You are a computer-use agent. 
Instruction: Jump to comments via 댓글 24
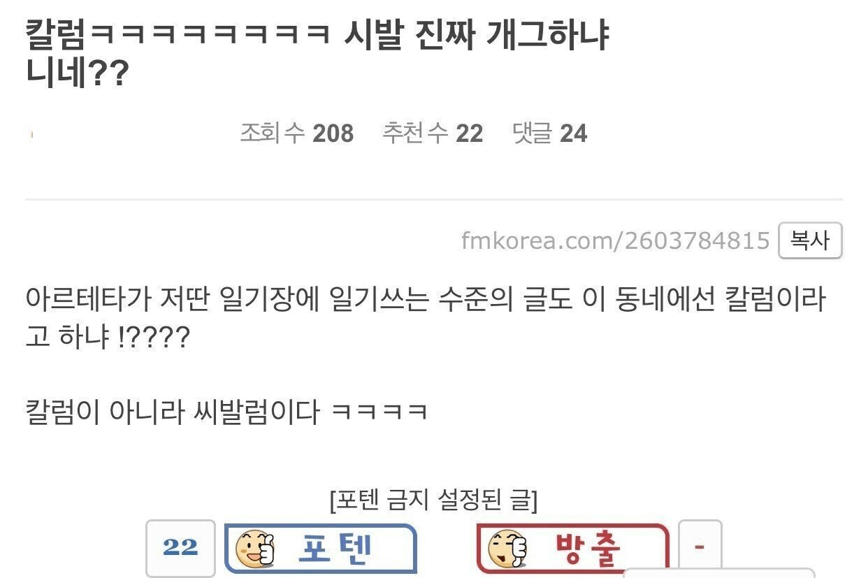pos(550,133)
